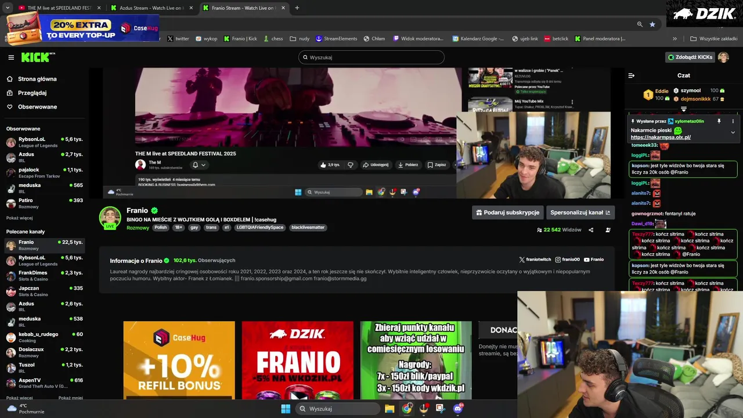Open File Explorer from the taskbar
This screenshot has width=743, height=418.
point(389,409)
